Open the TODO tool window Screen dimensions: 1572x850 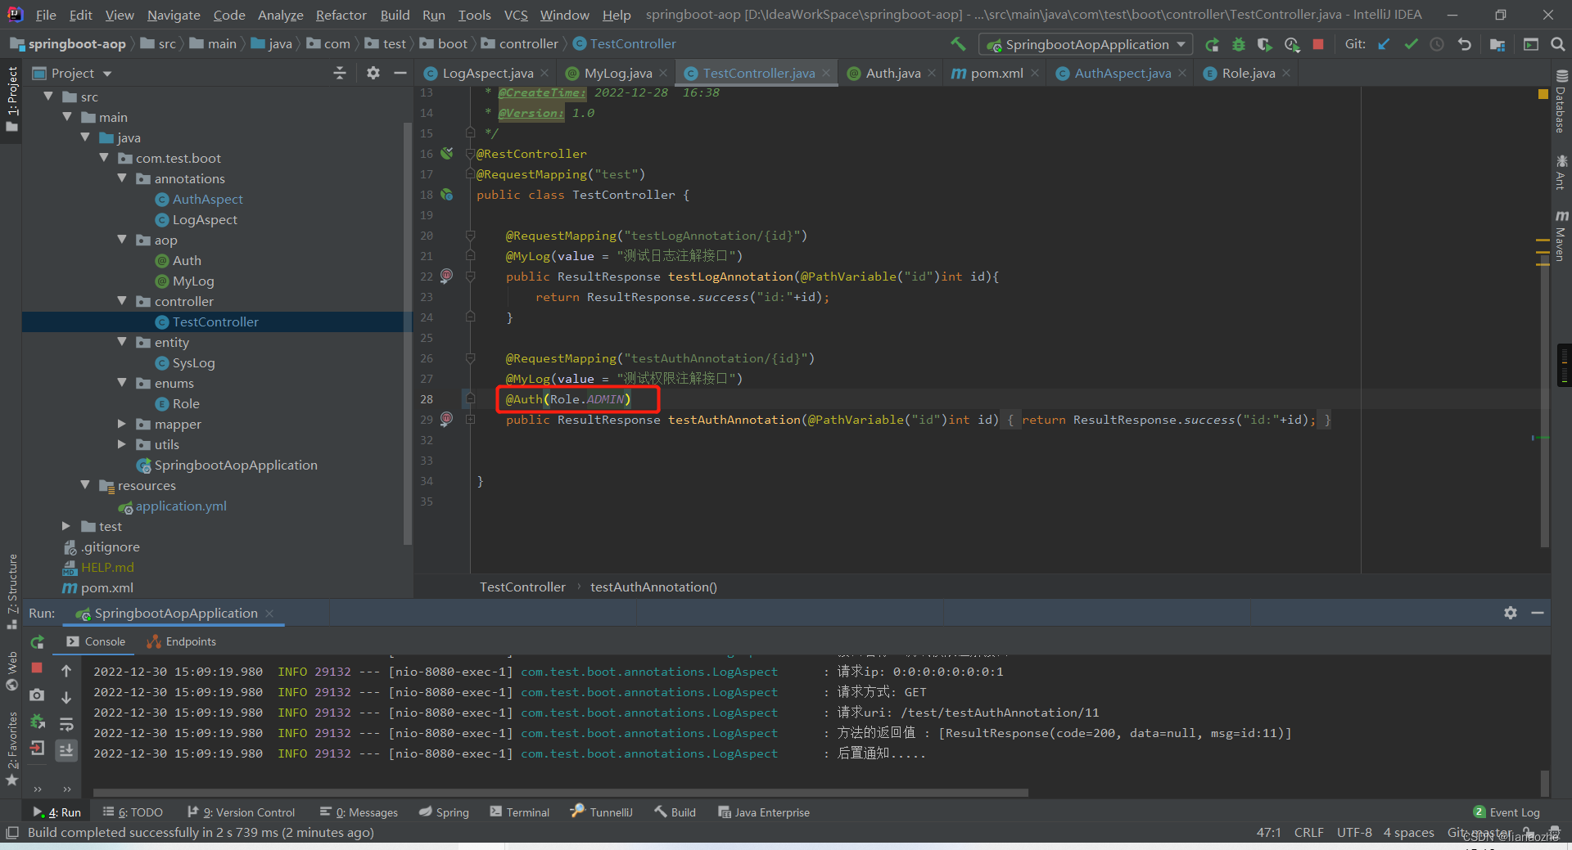click(133, 812)
